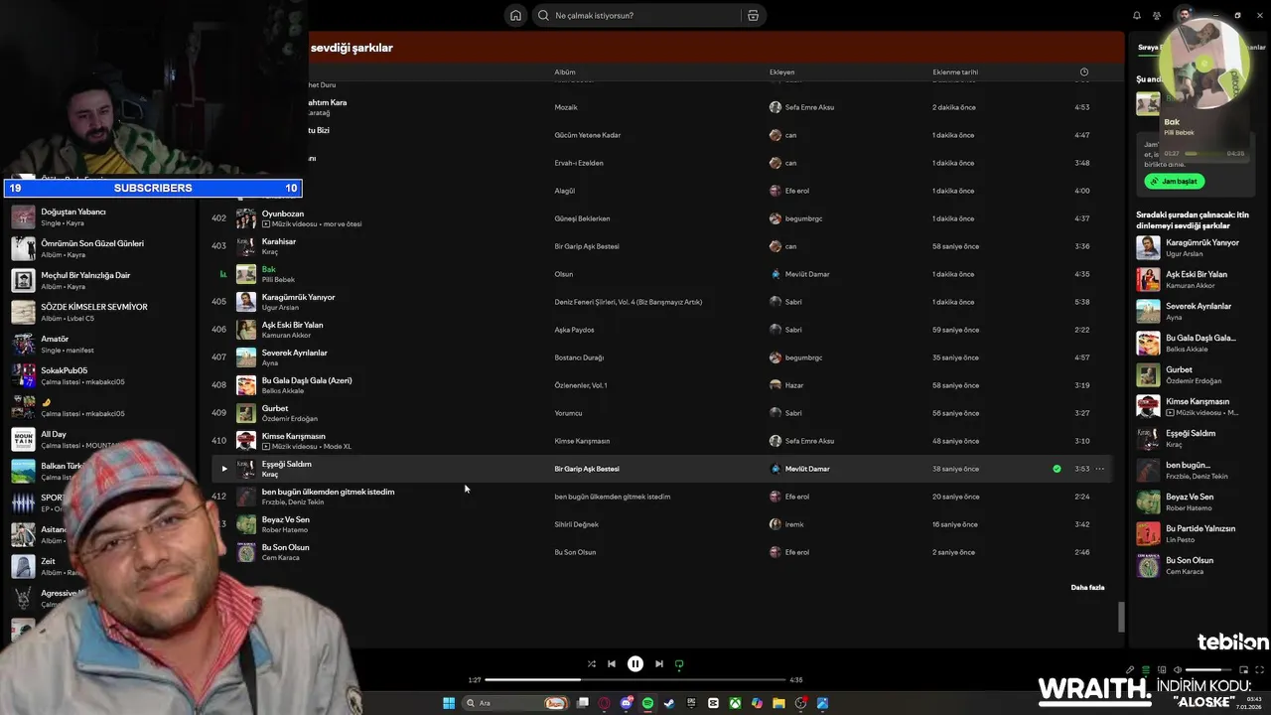Sort by the duration clock icon

(x=1083, y=71)
